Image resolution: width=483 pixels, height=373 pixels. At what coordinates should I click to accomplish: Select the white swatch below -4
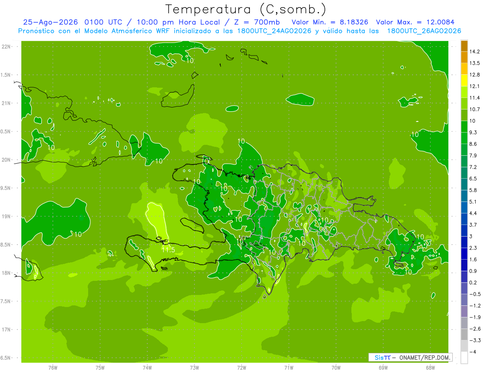[x=464, y=358]
